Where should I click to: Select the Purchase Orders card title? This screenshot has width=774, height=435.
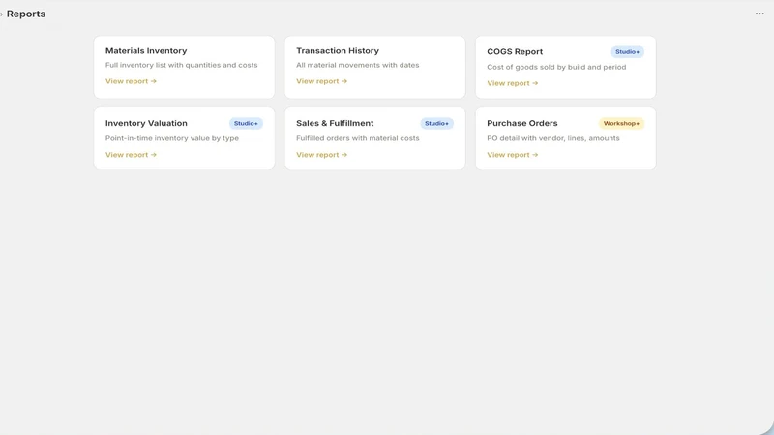pyautogui.click(x=521, y=124)
